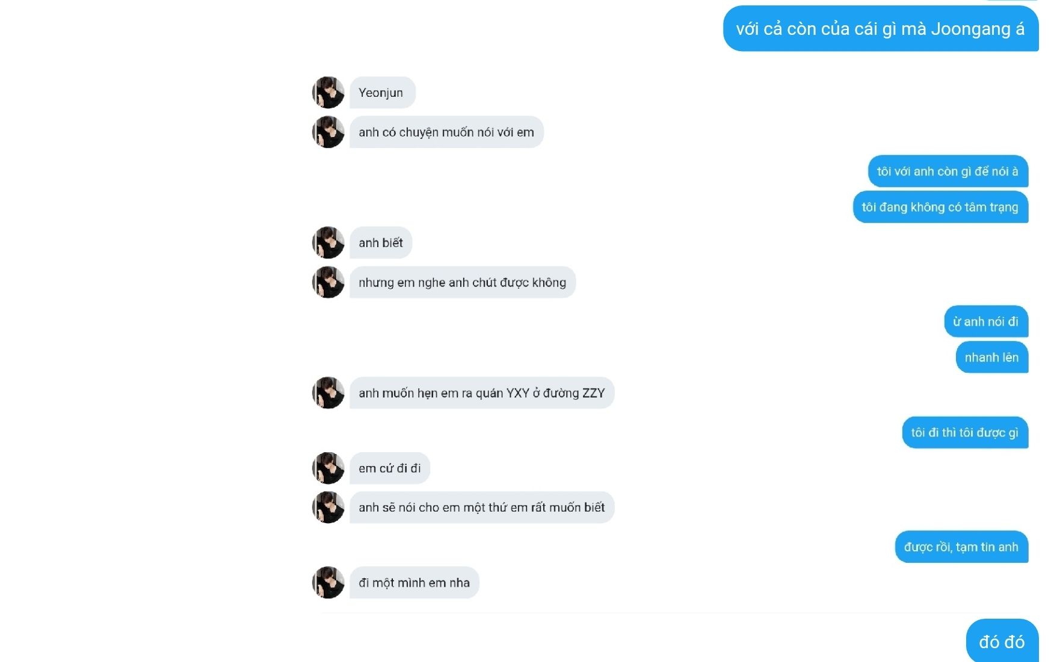Click avatar beside "nhưng em nghe anh chút"
1054x662 pixels.
(x=328, y=283)
